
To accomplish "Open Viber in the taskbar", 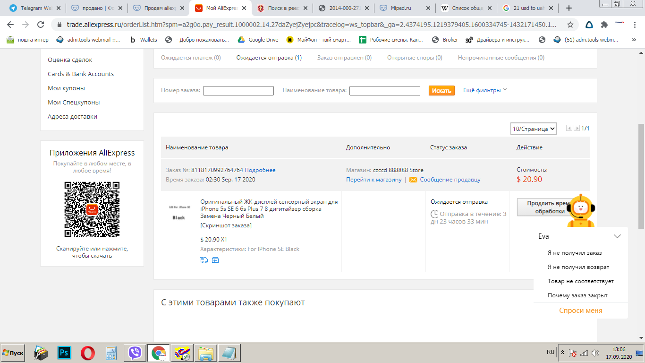I will (135, 353).
